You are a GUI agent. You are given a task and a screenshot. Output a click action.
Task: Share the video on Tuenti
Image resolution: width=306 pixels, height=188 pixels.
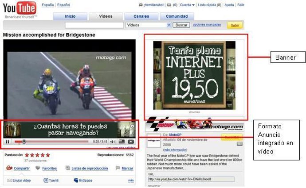[x=51, y=180]
